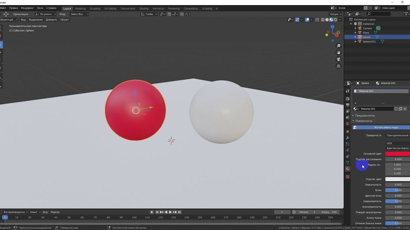
Task: Open the Modifiers properties tab
Action: click(x=348, y=138)
